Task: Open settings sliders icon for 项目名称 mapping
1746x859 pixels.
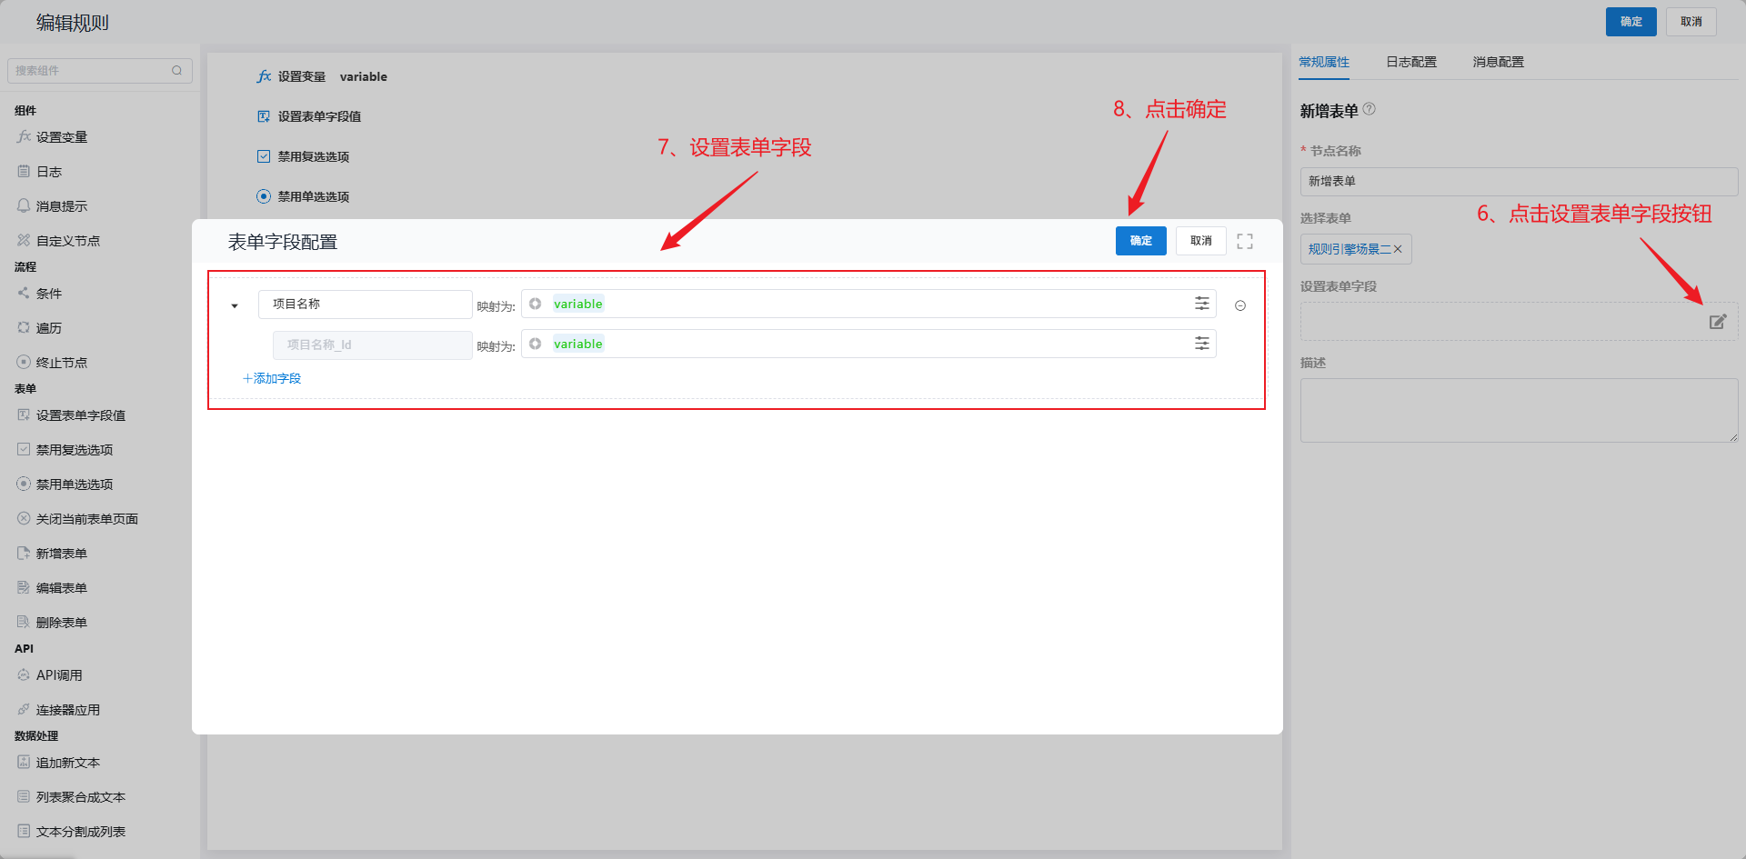Action: point(1201,304)
